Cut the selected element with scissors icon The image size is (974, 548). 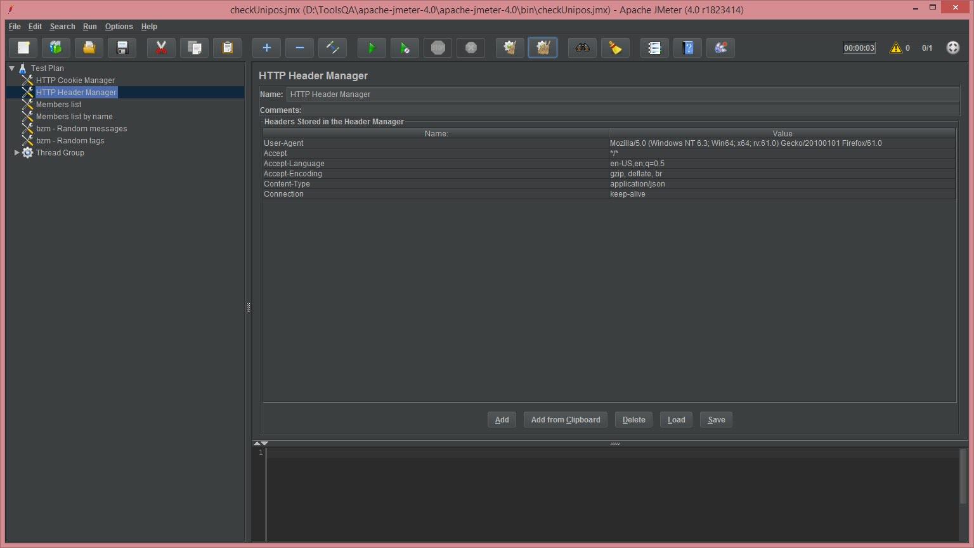point(162,48)
